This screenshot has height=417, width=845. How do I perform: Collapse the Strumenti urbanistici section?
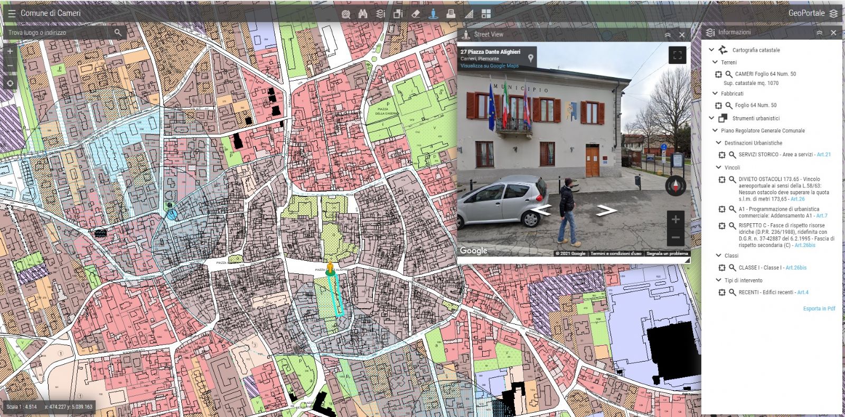[711, 118]
